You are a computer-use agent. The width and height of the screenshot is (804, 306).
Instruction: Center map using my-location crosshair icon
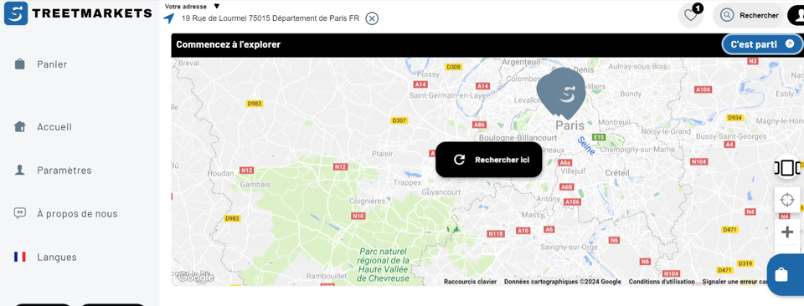786,199
